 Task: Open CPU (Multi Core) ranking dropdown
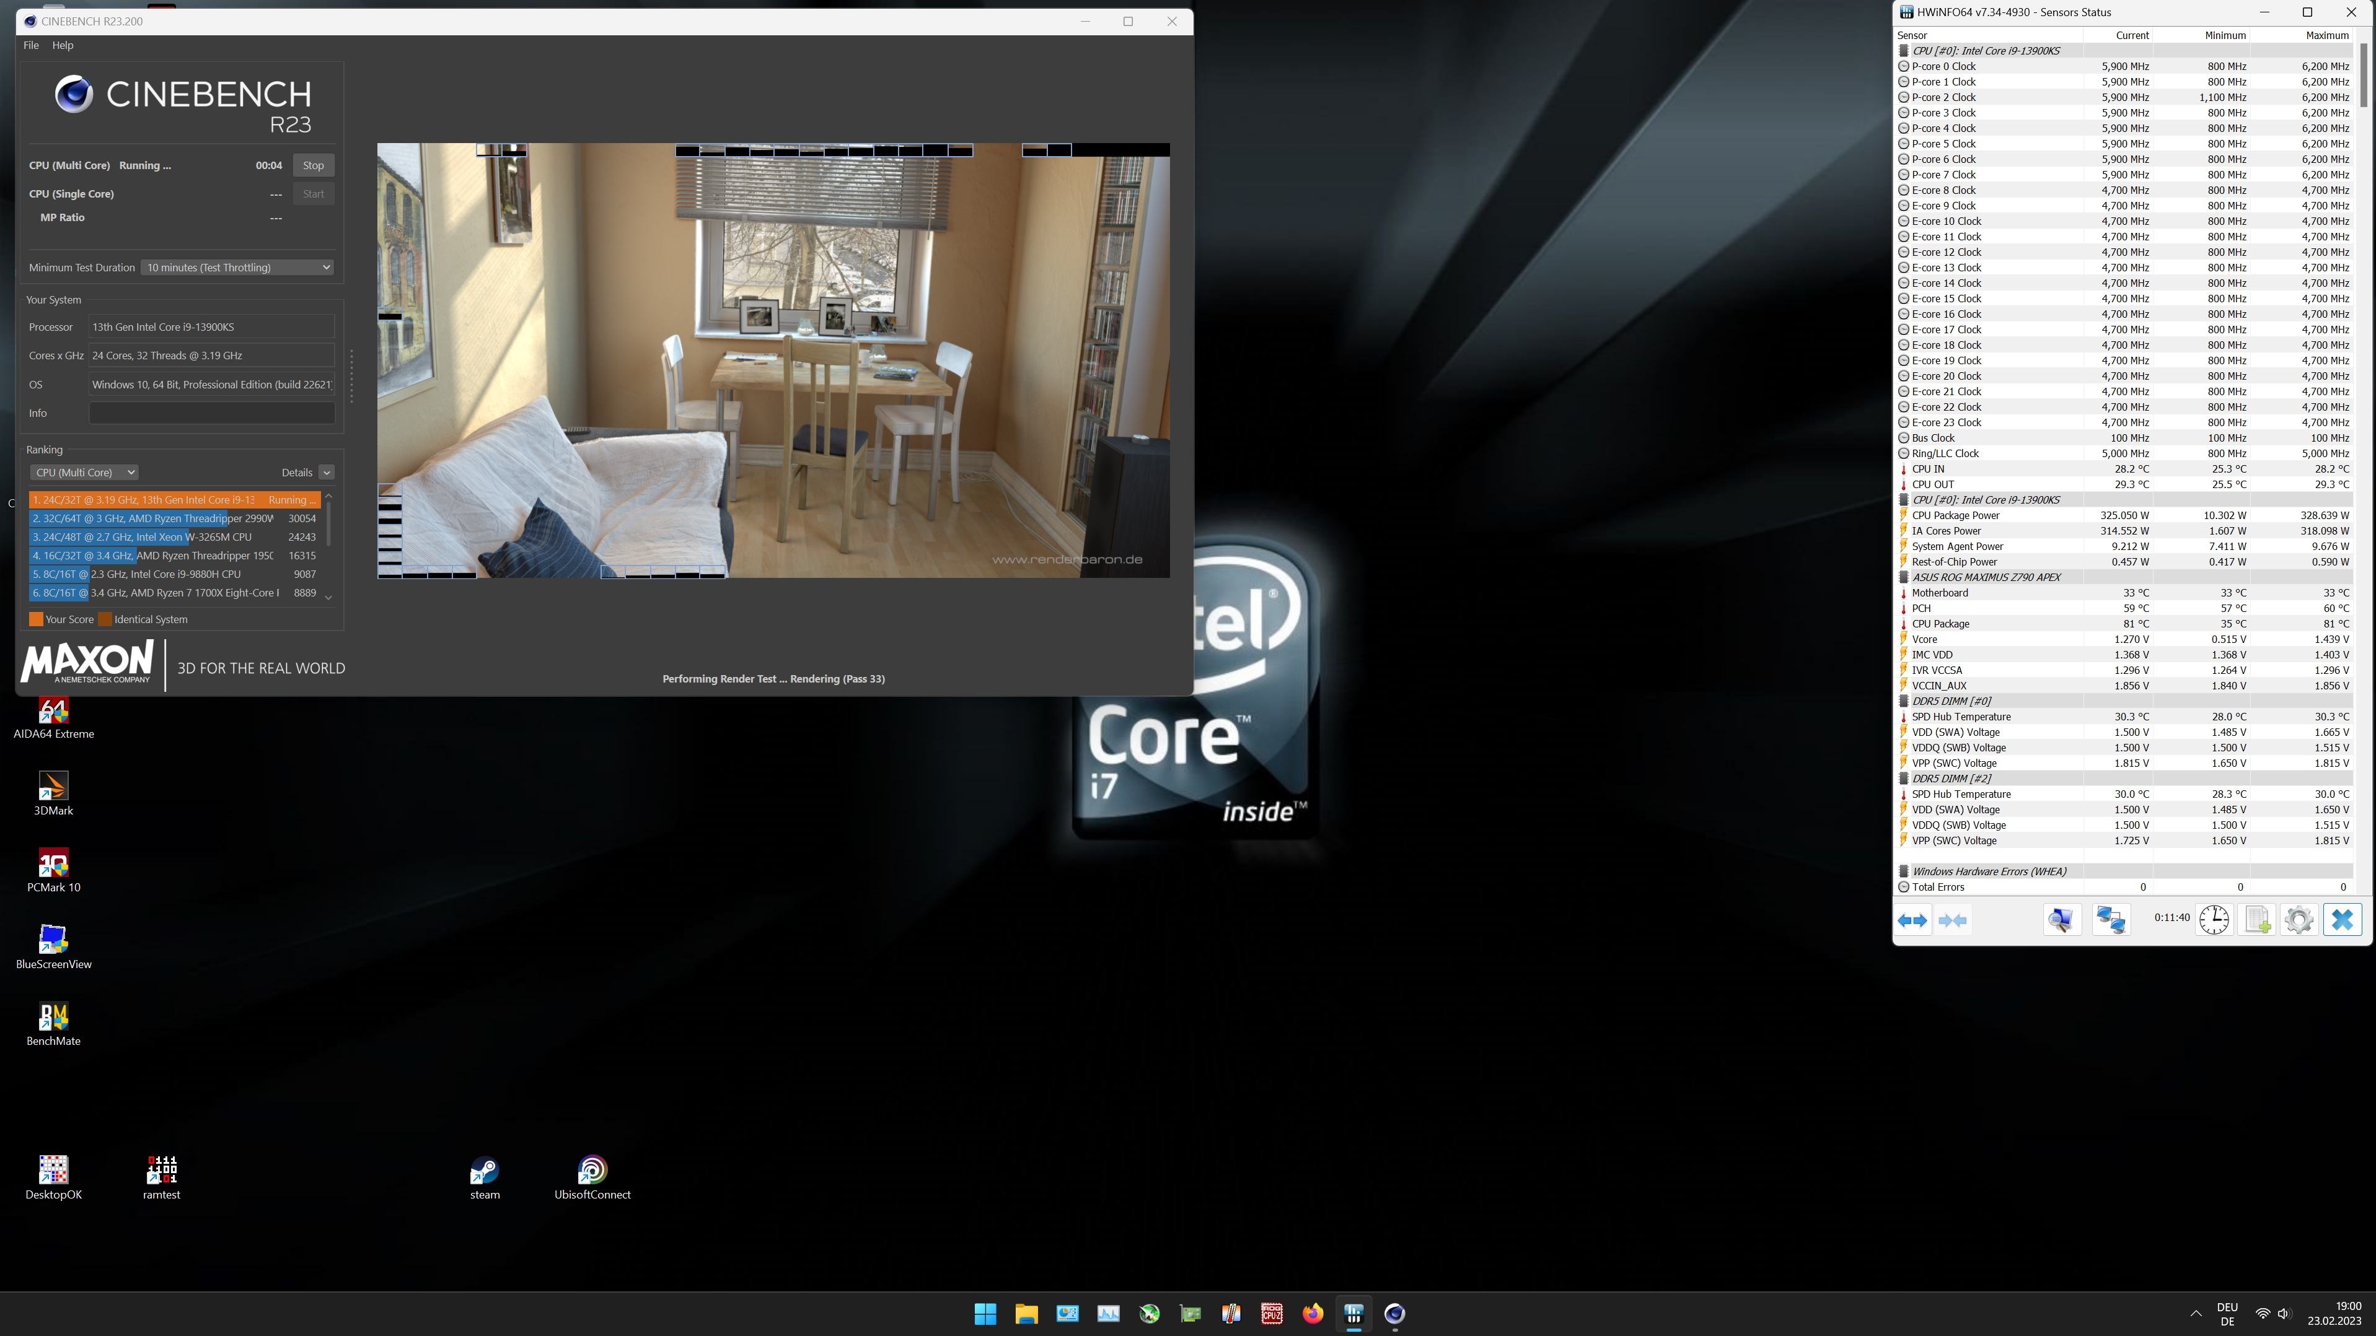point(84,472)
